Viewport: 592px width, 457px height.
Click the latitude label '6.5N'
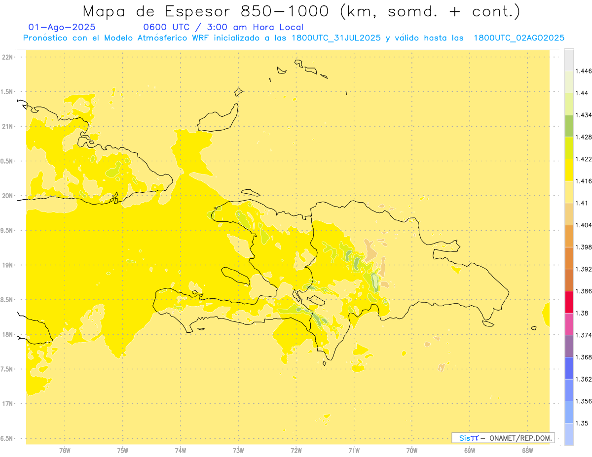(x=7, y=438)
